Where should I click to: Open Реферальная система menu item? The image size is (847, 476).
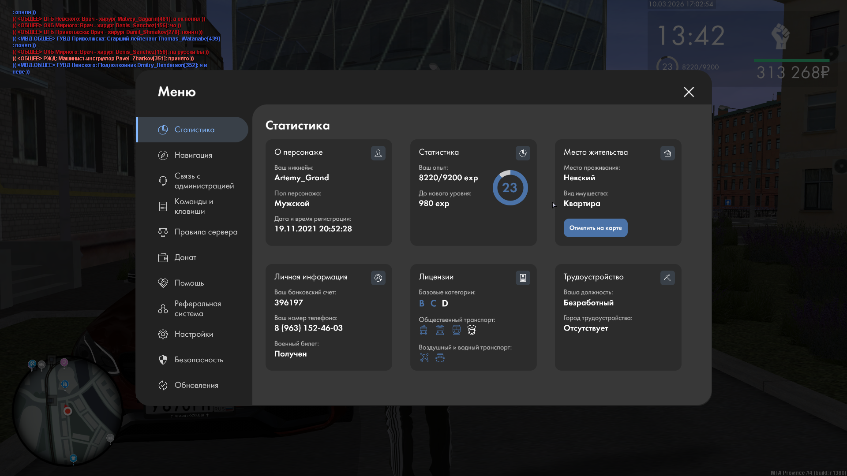point(197,309)
